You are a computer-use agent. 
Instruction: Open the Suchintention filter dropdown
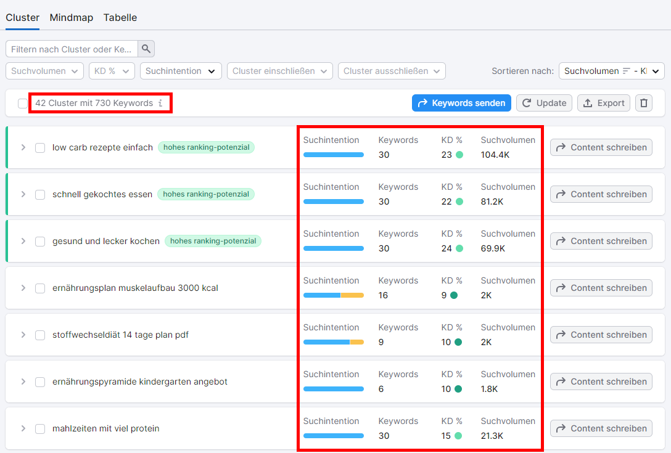click(181, 71)
